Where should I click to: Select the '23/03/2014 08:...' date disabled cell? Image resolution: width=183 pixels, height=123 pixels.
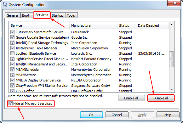[152, 53]
